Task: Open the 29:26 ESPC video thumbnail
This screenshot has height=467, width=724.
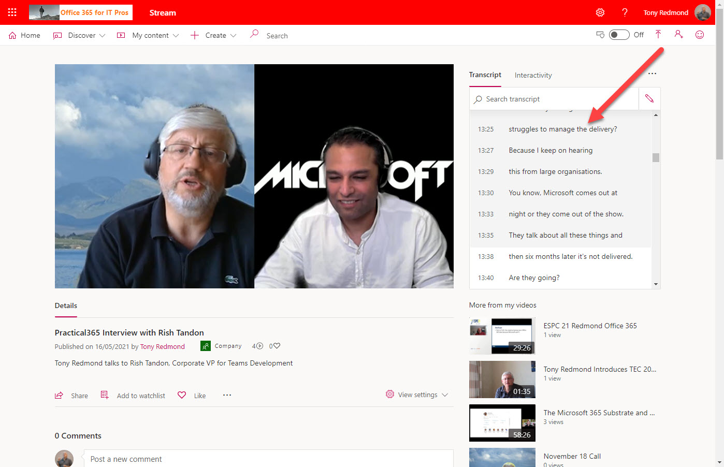Action: [502, 336]
